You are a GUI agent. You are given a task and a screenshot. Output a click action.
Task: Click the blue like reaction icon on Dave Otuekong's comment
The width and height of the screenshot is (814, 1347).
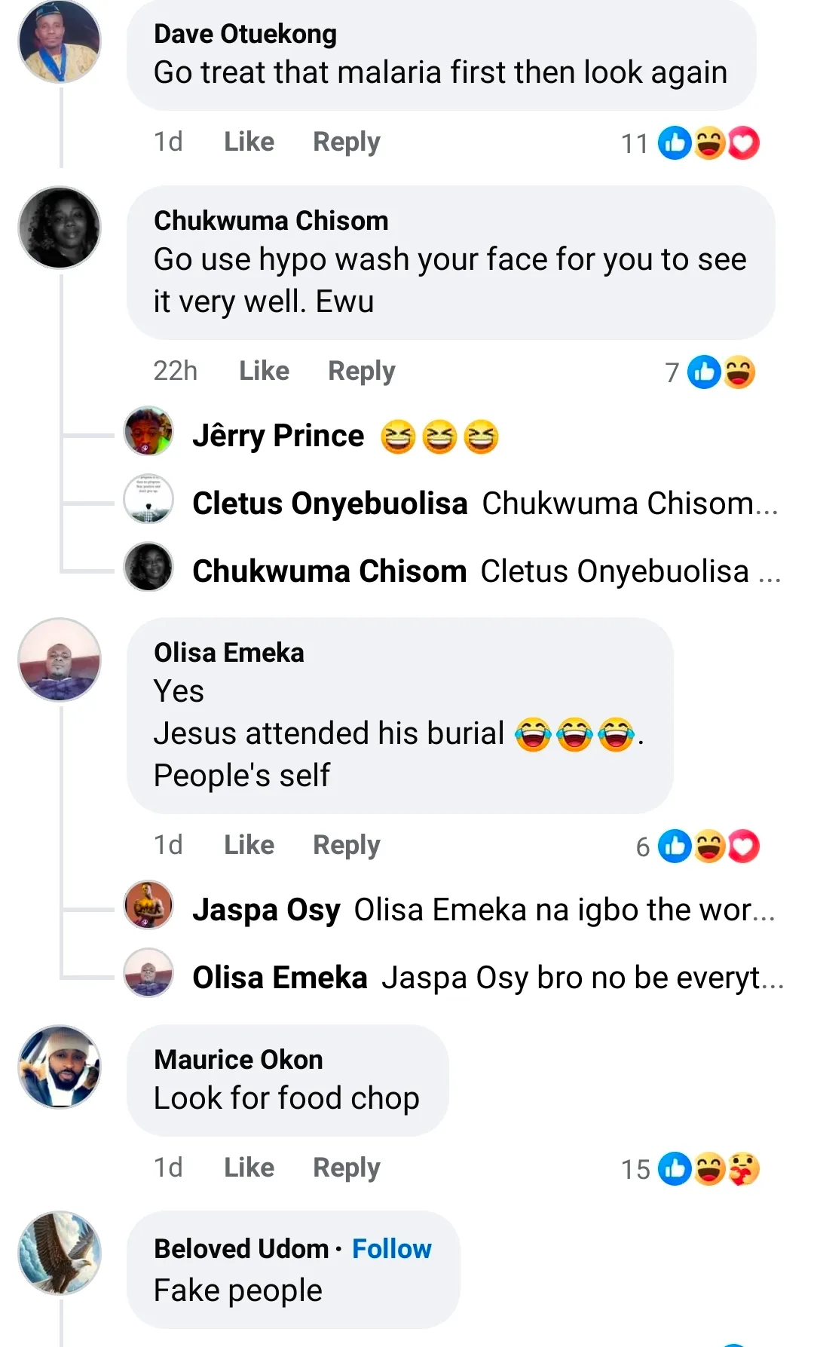click(674, 142)
